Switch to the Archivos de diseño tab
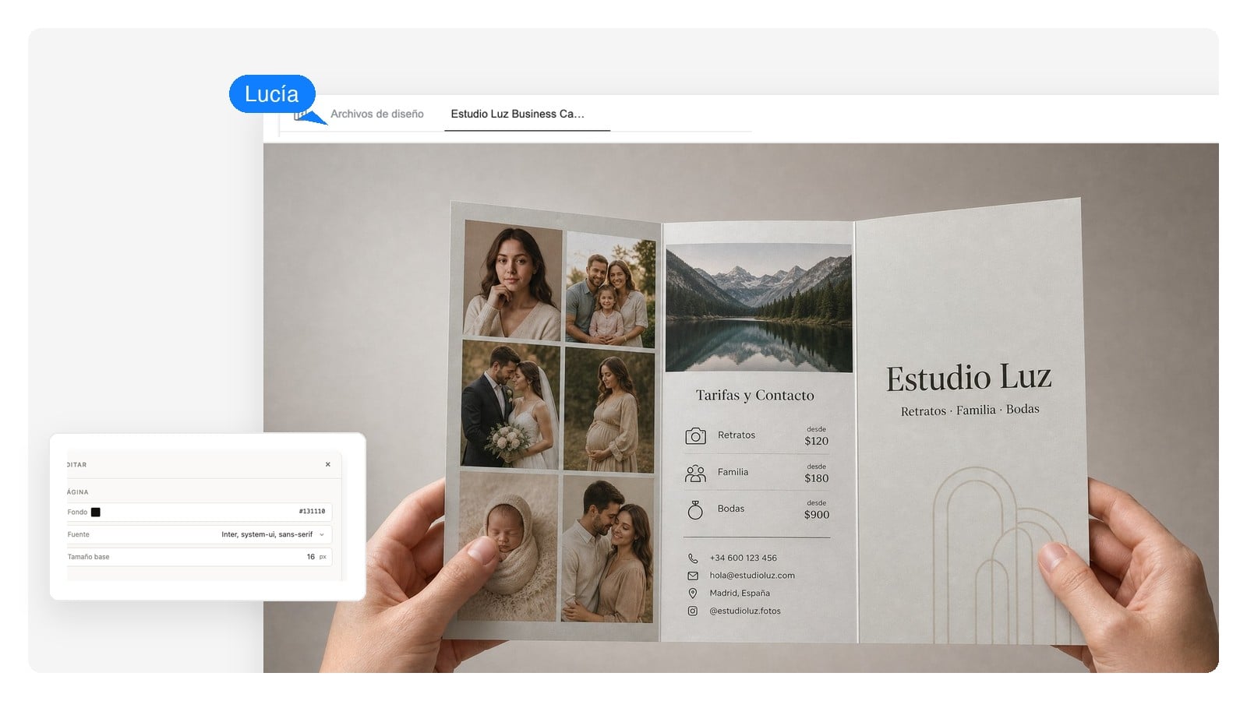The width and height of the screenshot is (1247, 701). (x=377, y=114)
